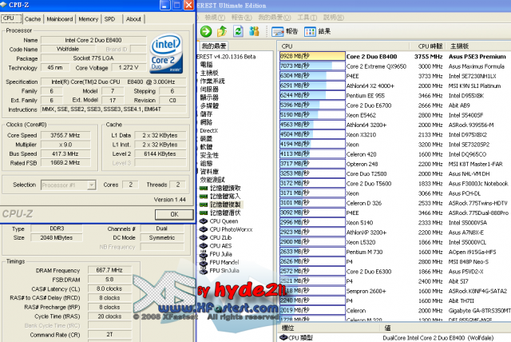Image resolution: width=511 pixels, height=342 pixels.
Task: Select the Celeron 420 result row
Action: click(394, 154)
